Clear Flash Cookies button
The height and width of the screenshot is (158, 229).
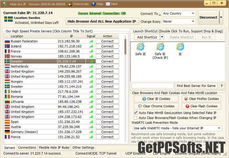(x=201, y=106)
